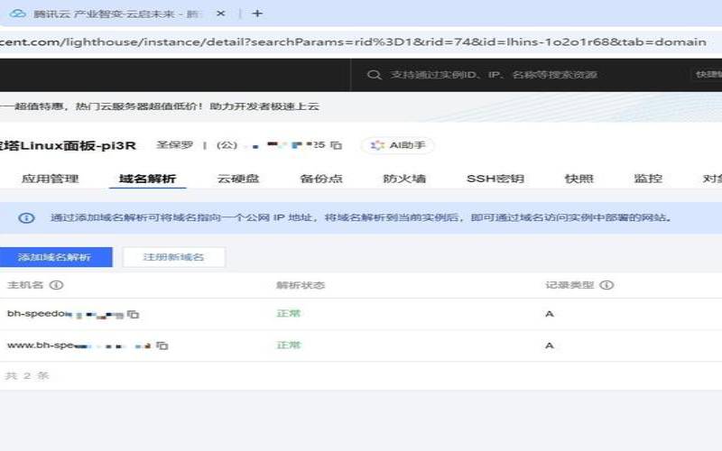Click the info icon beside 主机名
This screenshot has width=722, height=451.
point(56,285)
